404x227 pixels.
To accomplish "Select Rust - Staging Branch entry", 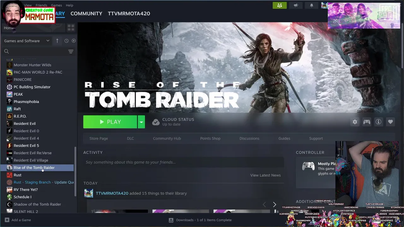I will (x=44, y=182).
